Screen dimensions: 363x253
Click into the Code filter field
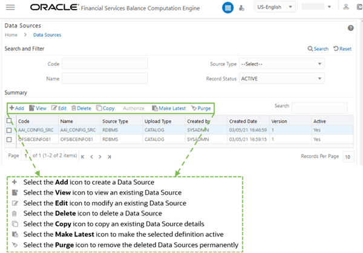click(x=105, y=64)
